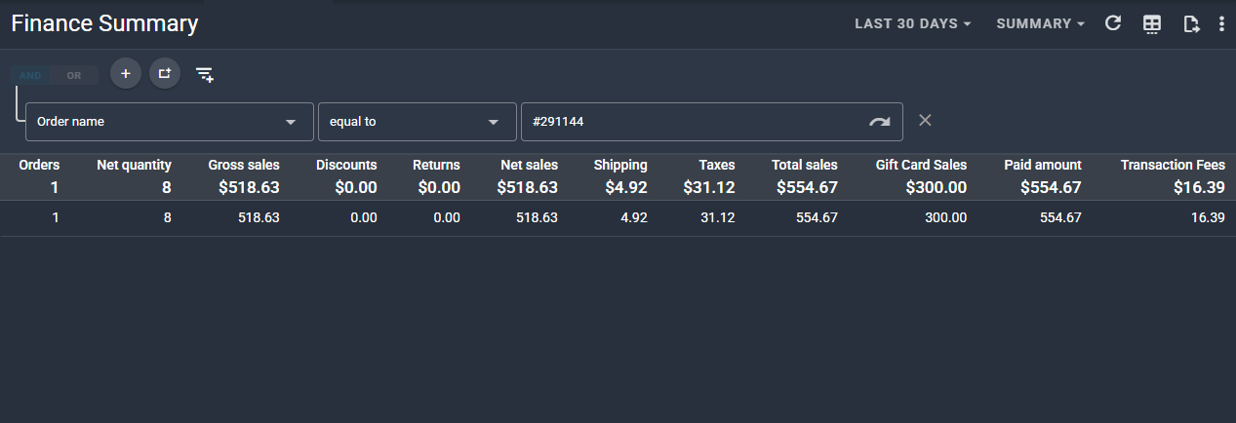Click the add saved filter list icon
This screenshot has width=1236, height=423.
(205, 74)
